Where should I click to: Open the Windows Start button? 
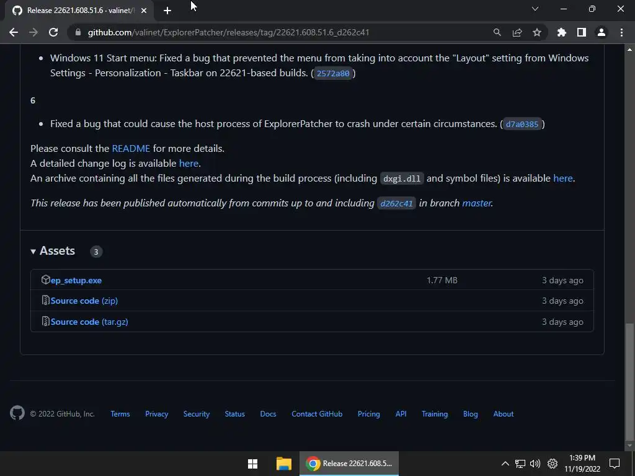253,464
